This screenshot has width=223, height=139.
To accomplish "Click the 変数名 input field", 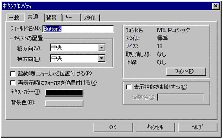I will (x=181, y=97).
